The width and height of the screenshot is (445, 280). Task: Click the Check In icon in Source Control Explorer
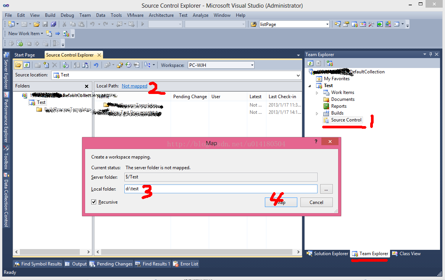[x=85, y=65]
